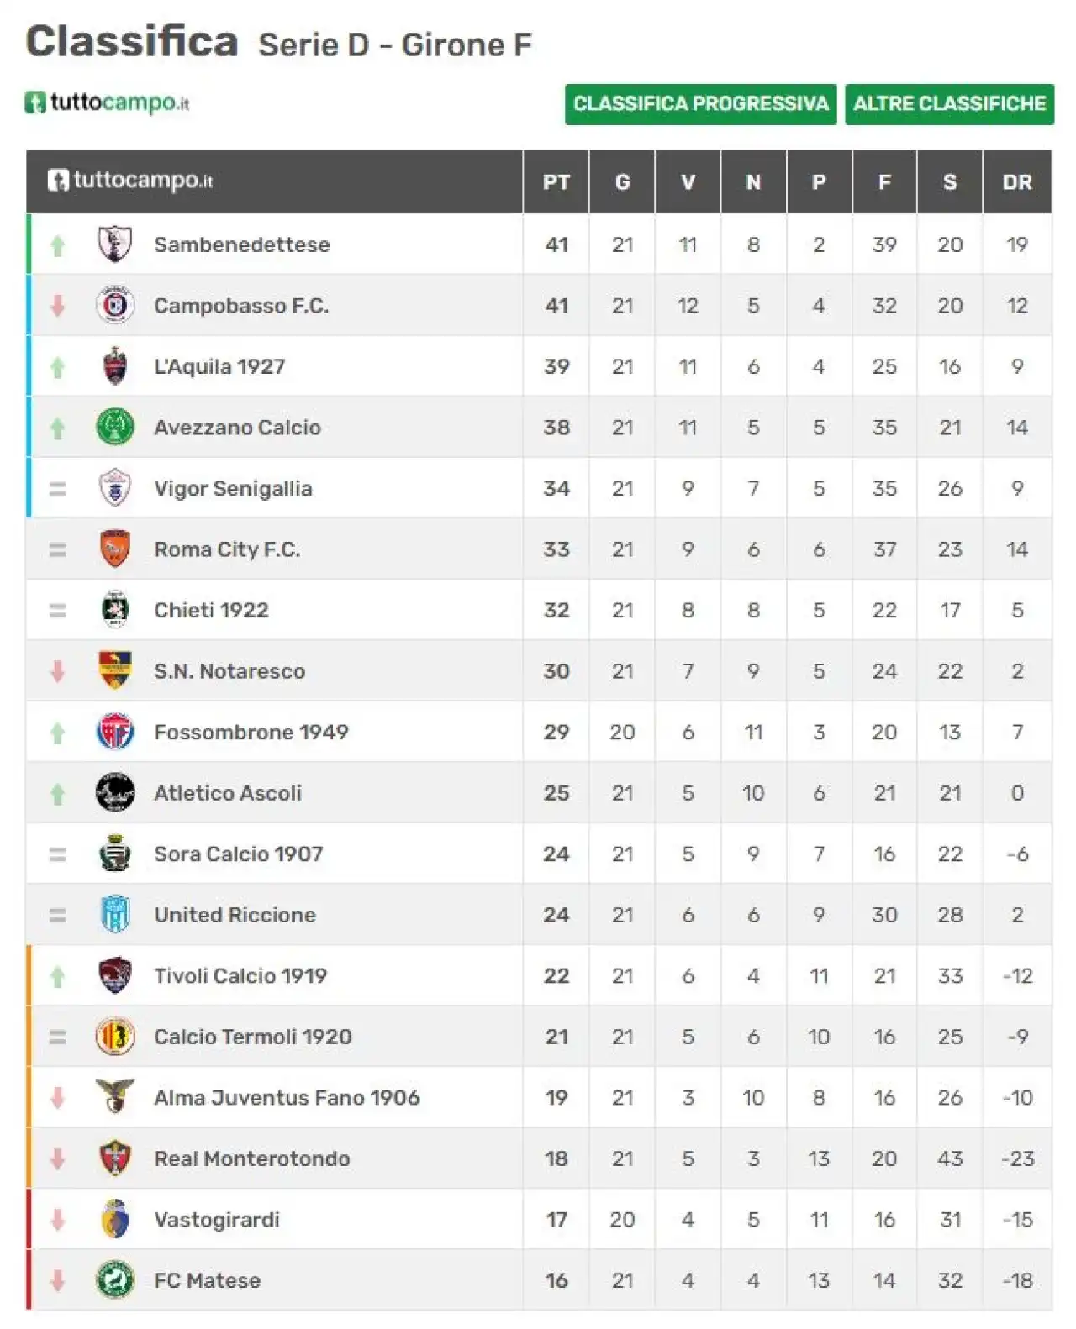Open the Tivoli Calcio 1919 team link

pos(240,975)
